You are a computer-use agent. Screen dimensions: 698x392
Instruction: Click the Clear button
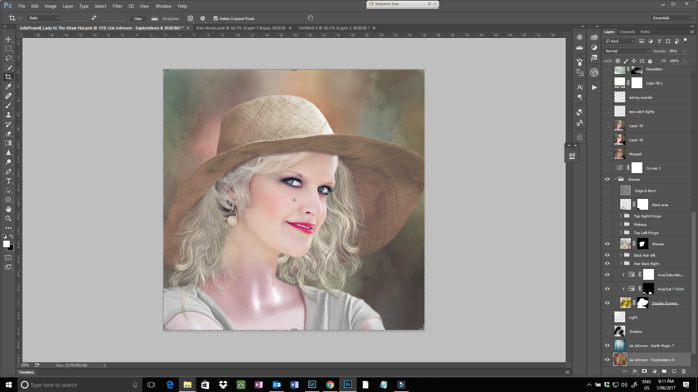click(x=138, y=19)
